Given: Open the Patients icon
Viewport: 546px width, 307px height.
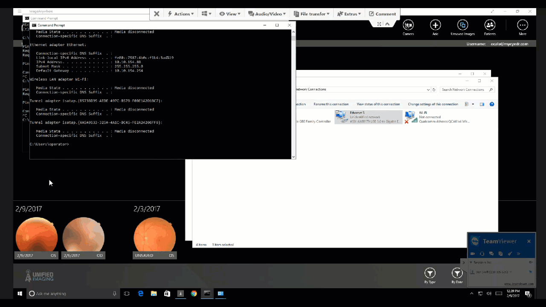Looking at the screenshot, I should pos(490,25).
